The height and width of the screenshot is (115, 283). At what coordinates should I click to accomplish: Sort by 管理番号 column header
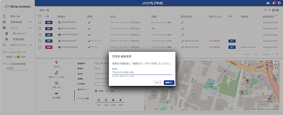61,16
